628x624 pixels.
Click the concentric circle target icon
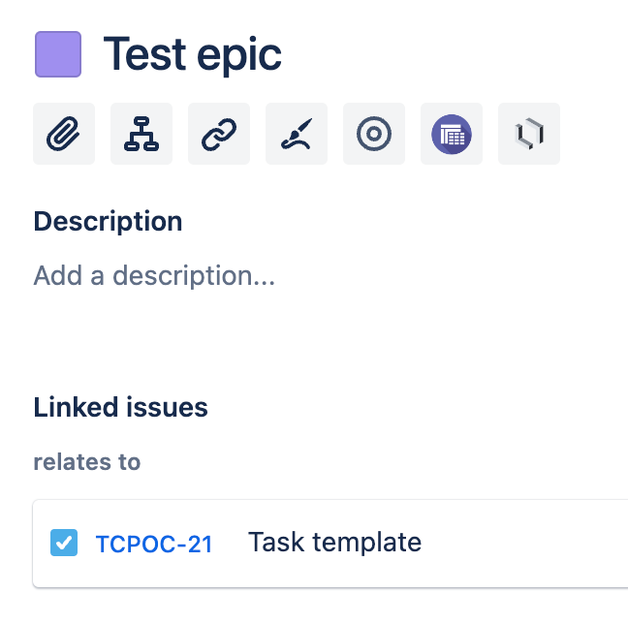(x=374, y=134)
